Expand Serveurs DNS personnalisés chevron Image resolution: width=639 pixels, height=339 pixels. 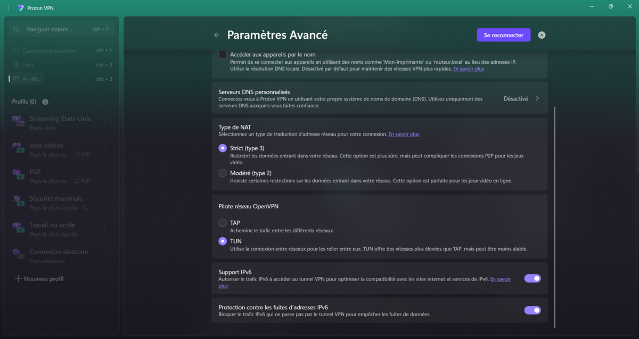point(537,98)
